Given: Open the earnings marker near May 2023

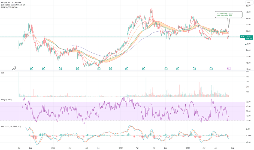Looking at the screenshot, I should pos(144,69).
